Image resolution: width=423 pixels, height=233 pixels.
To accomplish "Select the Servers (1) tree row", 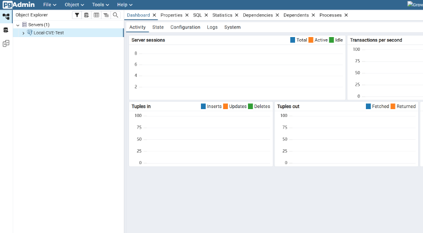I will 68,24.
